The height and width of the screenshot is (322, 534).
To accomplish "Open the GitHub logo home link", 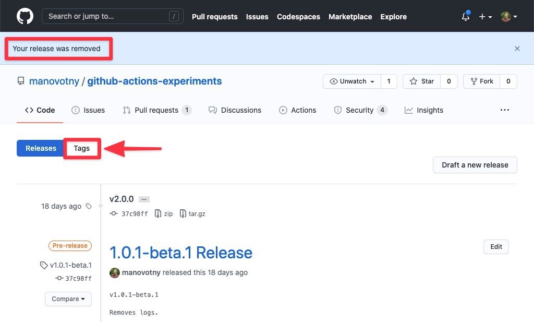I will click(x=25, y=16).
